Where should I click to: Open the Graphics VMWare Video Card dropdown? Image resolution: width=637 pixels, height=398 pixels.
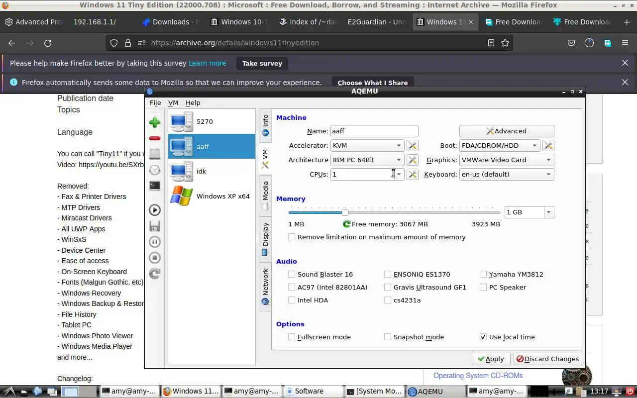click(507, 160)
